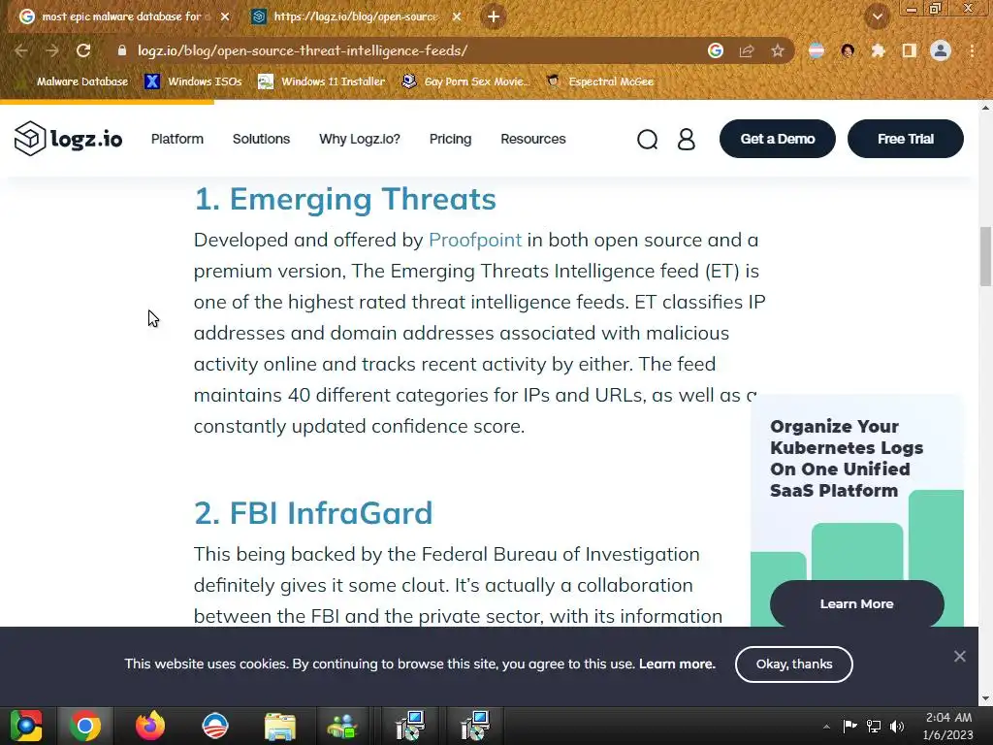Go back using the browser back arrow
Image resolution: width=993 pixels, height=745 pixels.
coord(21,50)
